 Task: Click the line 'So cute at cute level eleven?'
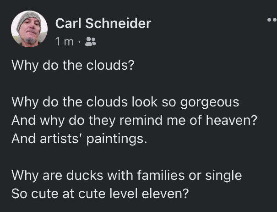coord(100,193)
